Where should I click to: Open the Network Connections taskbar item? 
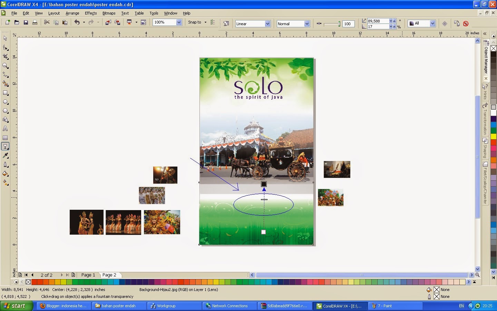click(230, 306)
